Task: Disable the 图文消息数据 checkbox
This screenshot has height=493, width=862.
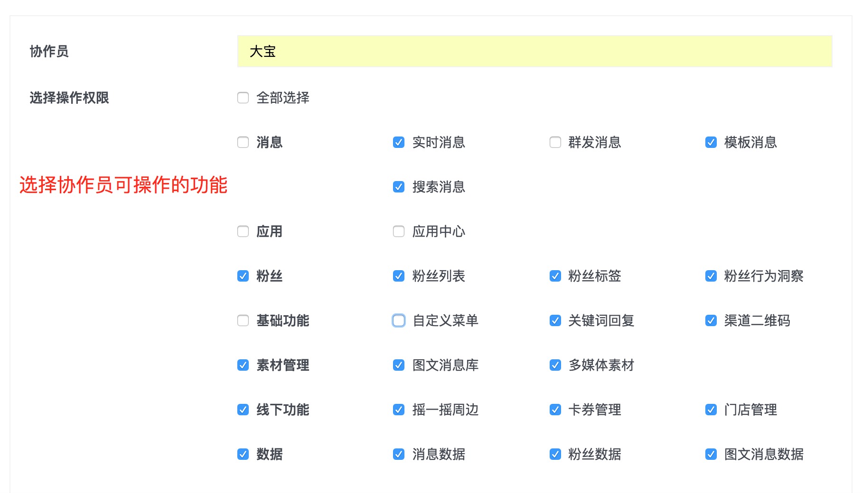Action: click(x=711, y=455)
